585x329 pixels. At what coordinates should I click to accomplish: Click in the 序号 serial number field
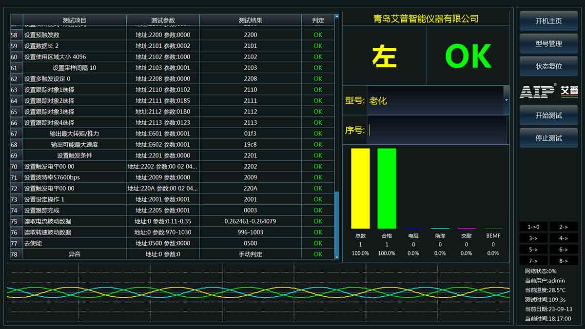[x=434, y=130]
